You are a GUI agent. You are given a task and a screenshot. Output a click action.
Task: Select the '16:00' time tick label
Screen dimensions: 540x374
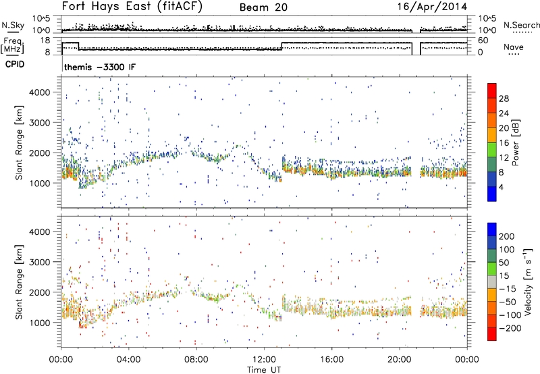point(331,360)
